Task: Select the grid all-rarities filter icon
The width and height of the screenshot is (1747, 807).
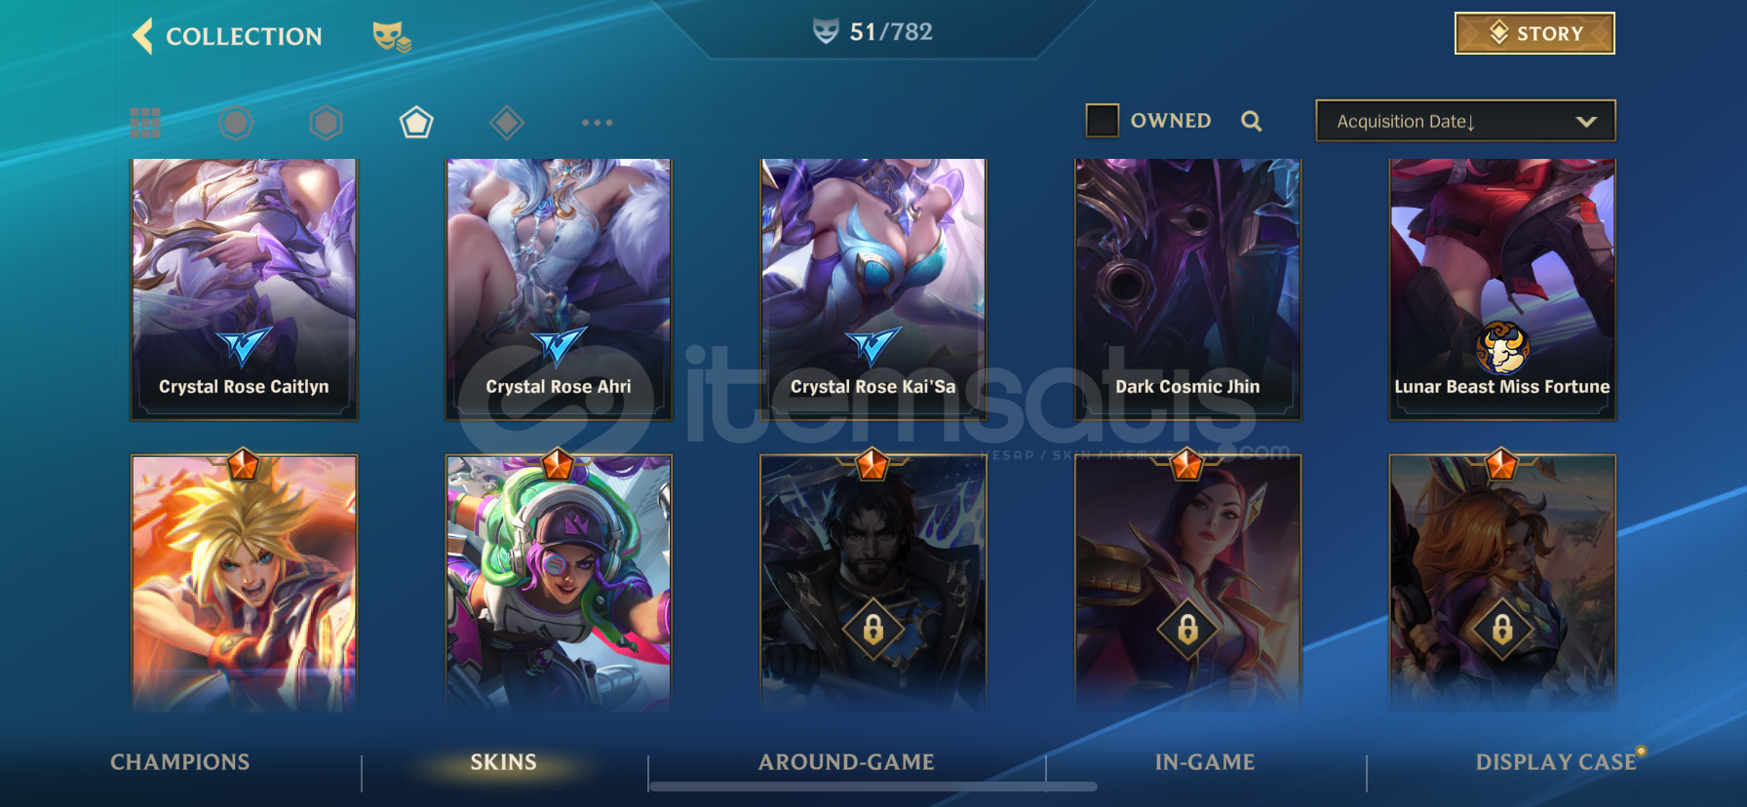Action: 145,123
